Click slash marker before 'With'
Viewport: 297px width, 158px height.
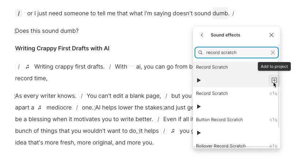[x=110, y=67]
